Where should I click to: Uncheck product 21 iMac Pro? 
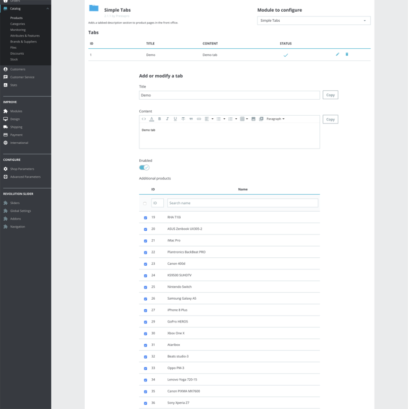[x=145, y=241]
